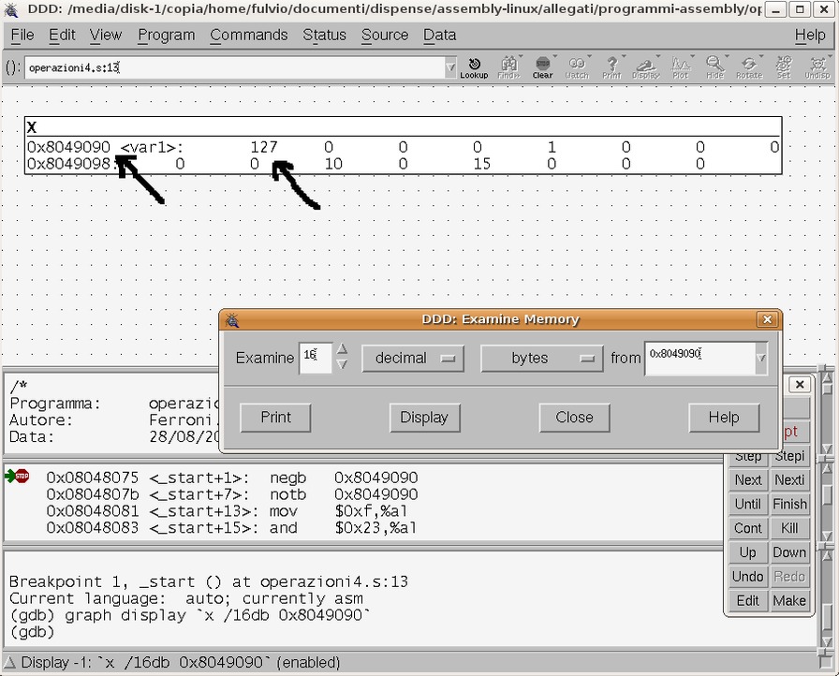The height and width of the screenshot is (676, 839).
Task: Click the Clear breakpoint toolbar icon
Action: 542,68
